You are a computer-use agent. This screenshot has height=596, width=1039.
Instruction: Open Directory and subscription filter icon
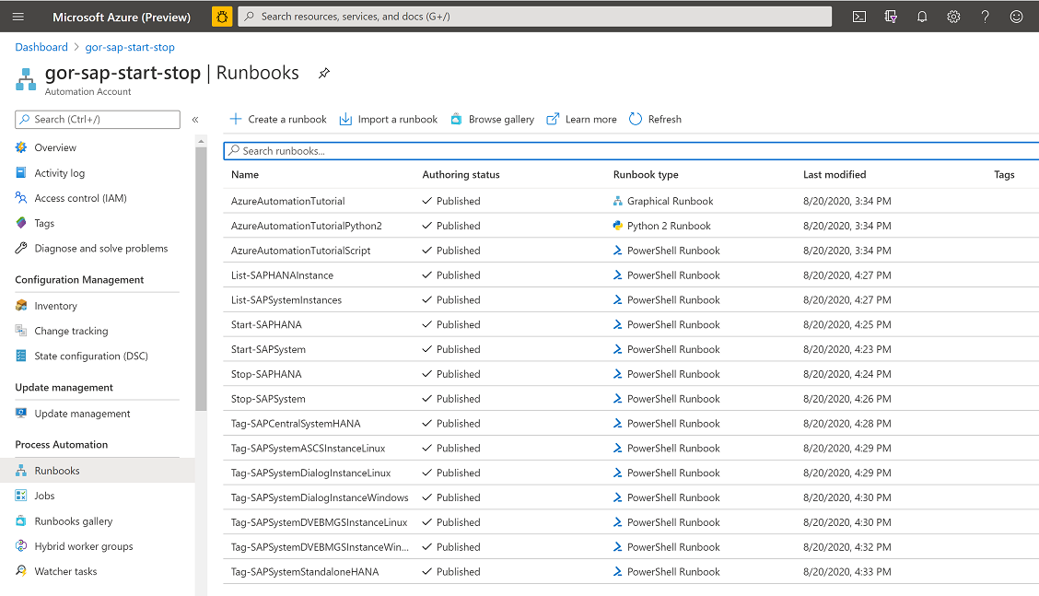[891, 17]
